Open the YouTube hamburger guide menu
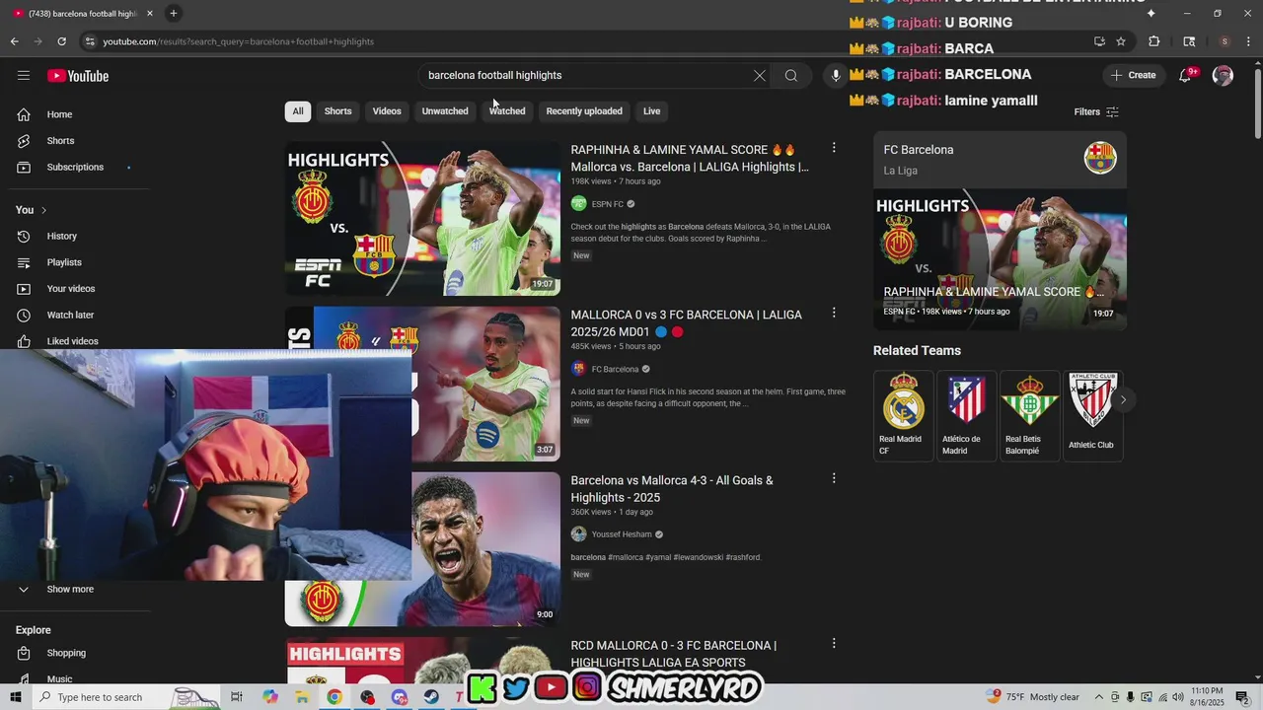 click(x=24, y=76)
